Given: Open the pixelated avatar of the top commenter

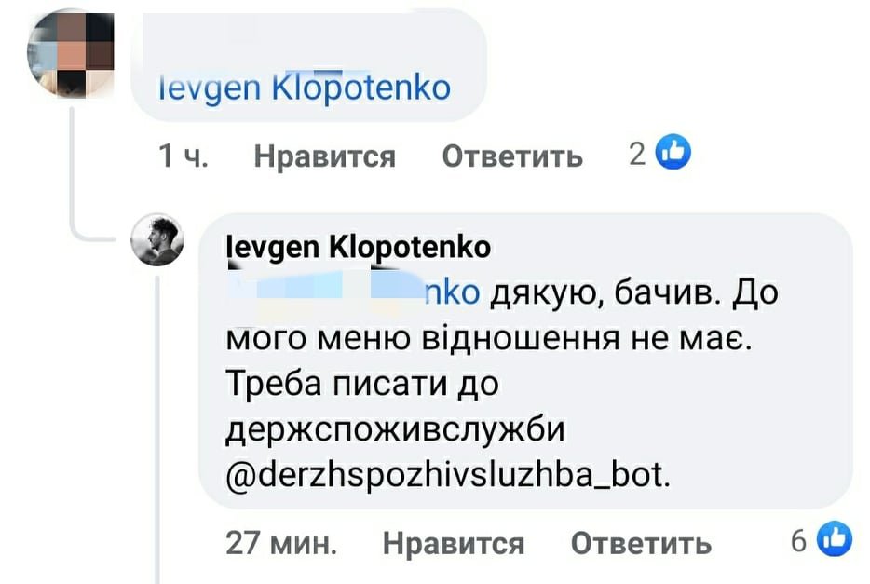Looking at the screenshot, I should pos(71,56).
